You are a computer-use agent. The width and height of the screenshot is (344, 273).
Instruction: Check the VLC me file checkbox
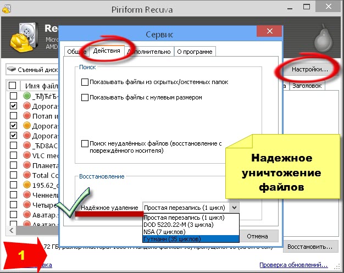[13, 155]
